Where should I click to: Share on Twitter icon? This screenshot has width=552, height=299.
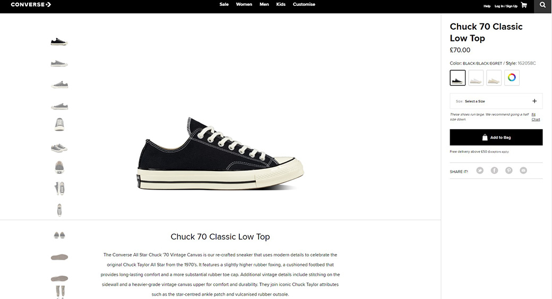pyautogui.click(x=480, y=170)
